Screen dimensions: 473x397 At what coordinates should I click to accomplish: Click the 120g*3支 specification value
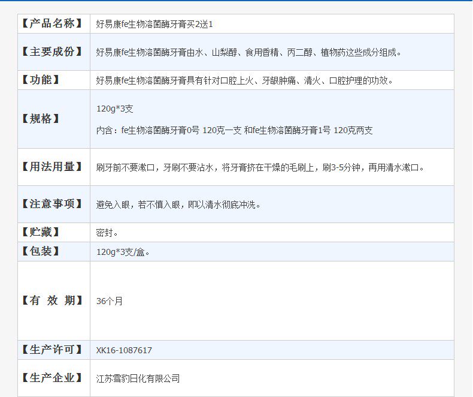114,109
